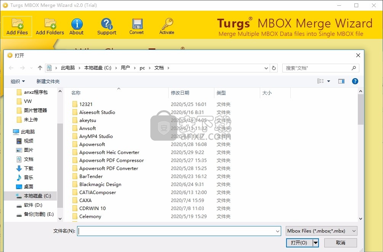Click the file list vertical scrollbar
The image size is (383, 252).
click(360, 155)
